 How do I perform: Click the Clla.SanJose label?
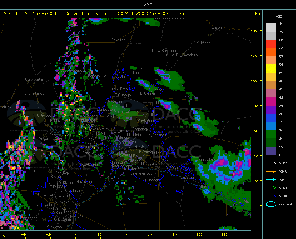pos(164,51)
